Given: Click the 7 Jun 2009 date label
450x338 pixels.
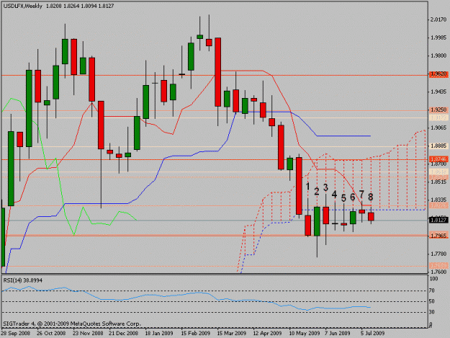Looking at the screenshot, I should (338, 333).
